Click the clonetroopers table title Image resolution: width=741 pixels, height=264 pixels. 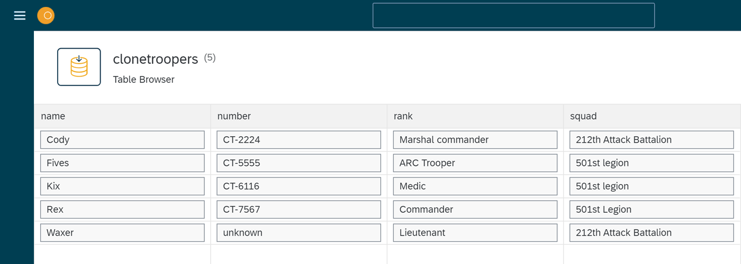point(156,59)
